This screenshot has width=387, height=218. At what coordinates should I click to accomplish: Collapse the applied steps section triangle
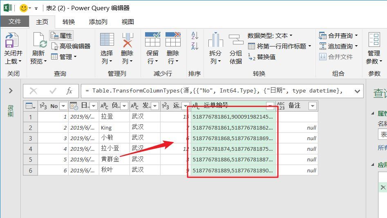click(372, 165)
